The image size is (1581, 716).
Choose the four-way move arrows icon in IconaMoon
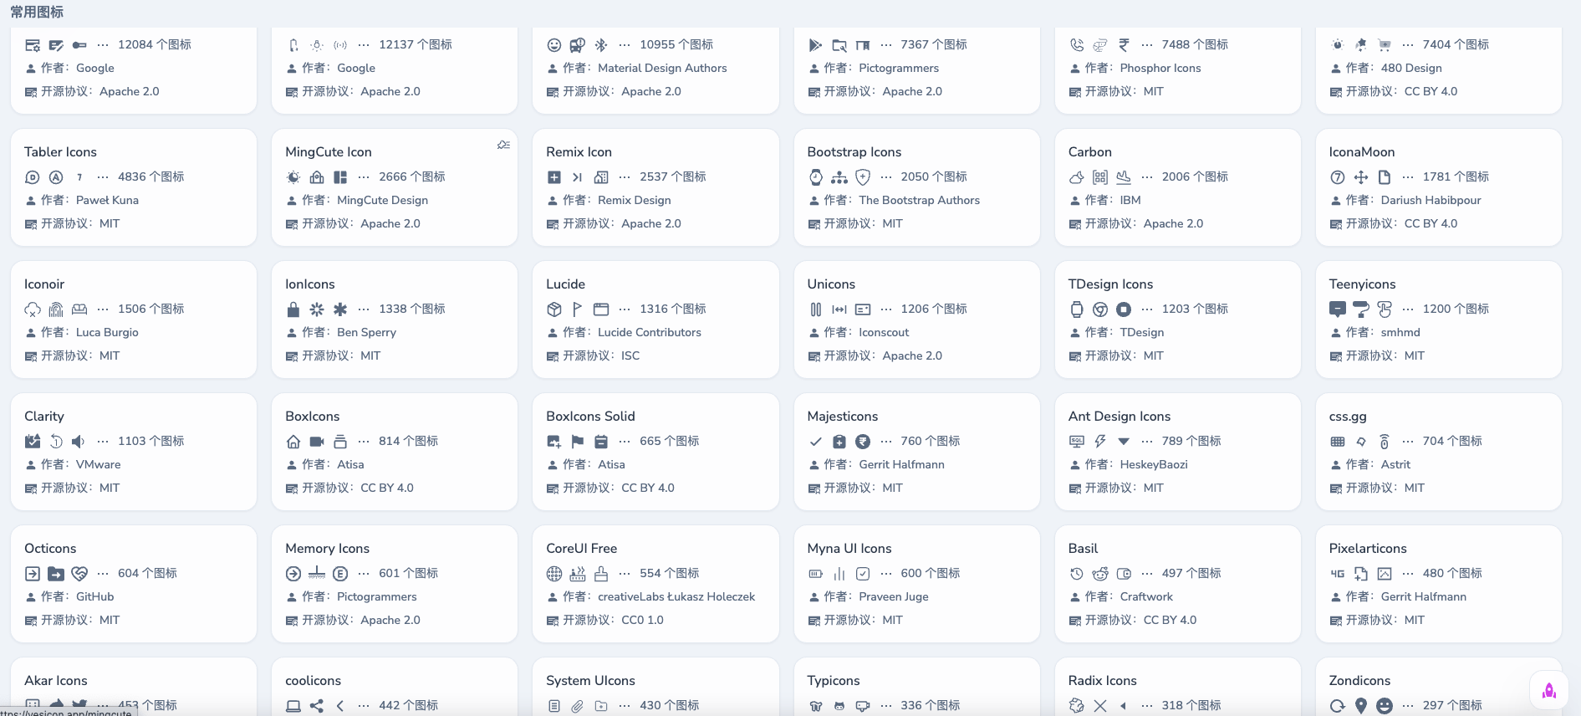1361,177
